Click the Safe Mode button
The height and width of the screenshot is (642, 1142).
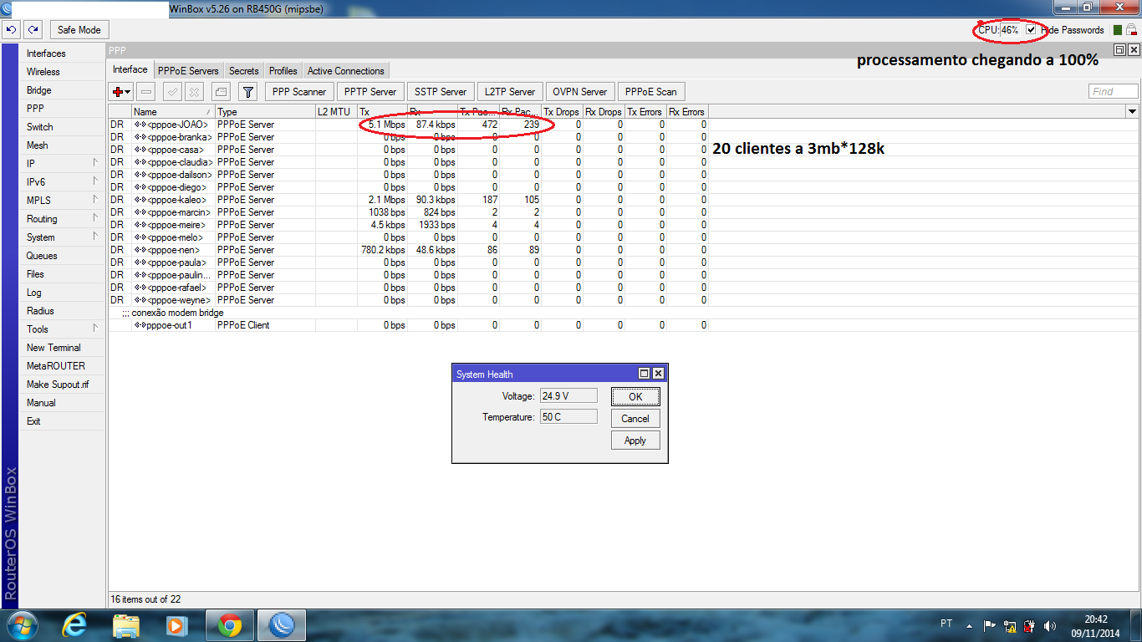tap(79, 30)
